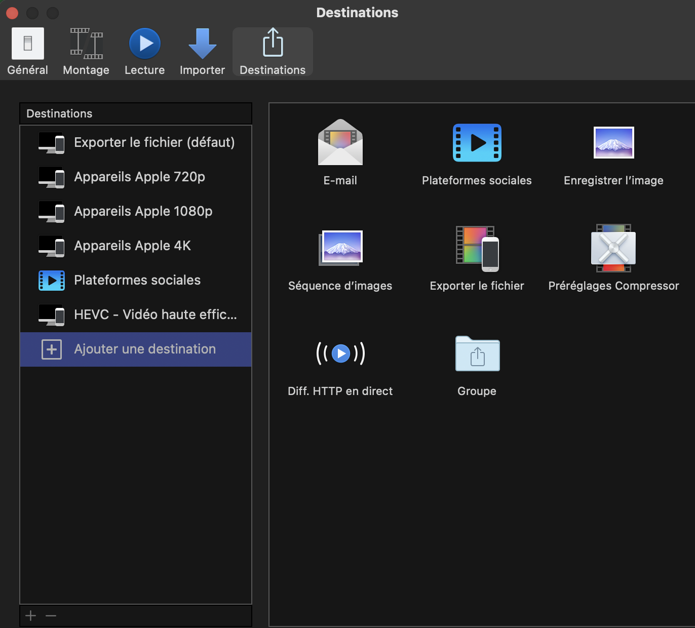Switch to the Montage preferences tab
The width and height of the screenshot is (695, 628).
click(x=86, y=52)
